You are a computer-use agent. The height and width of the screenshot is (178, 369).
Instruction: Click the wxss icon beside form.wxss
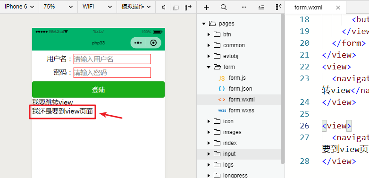(x=222, y=110)
